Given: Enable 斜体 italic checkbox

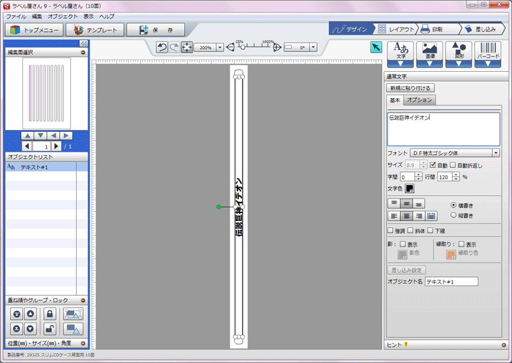Looking at the screenshot, I should pyautogui.click(x=410, y=230).
